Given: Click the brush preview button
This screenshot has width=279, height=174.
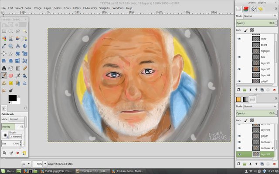Looking at the screenshot, I should (x=5, y=135).
